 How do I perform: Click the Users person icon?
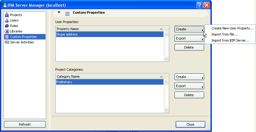pos(7,20)
